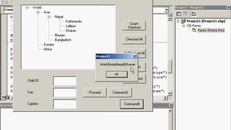
Task: Click the Forms folder icon
Action: point(189,26)
